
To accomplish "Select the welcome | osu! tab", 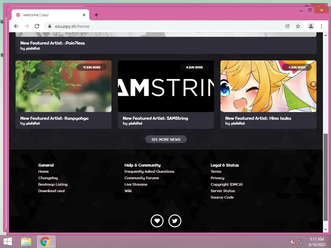I will (x=50, y=15).
